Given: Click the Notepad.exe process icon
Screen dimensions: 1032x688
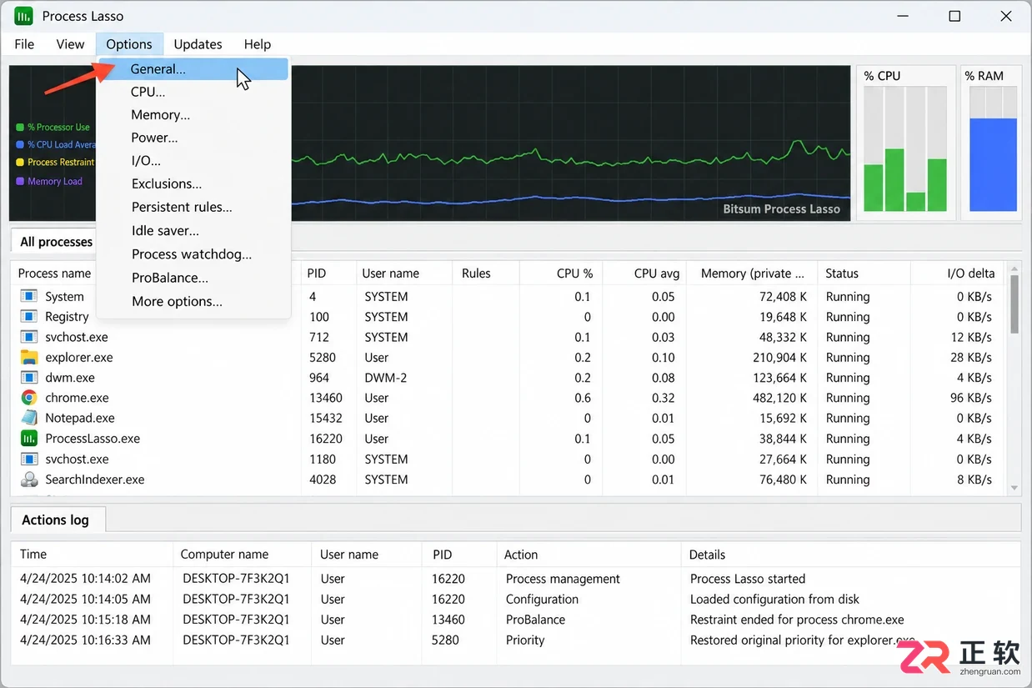Looking at the screenshot, I should tap(29, 418).
